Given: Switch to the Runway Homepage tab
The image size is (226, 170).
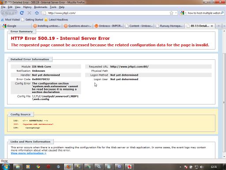Looking at the screenshot, I should [x=169, y=26].
